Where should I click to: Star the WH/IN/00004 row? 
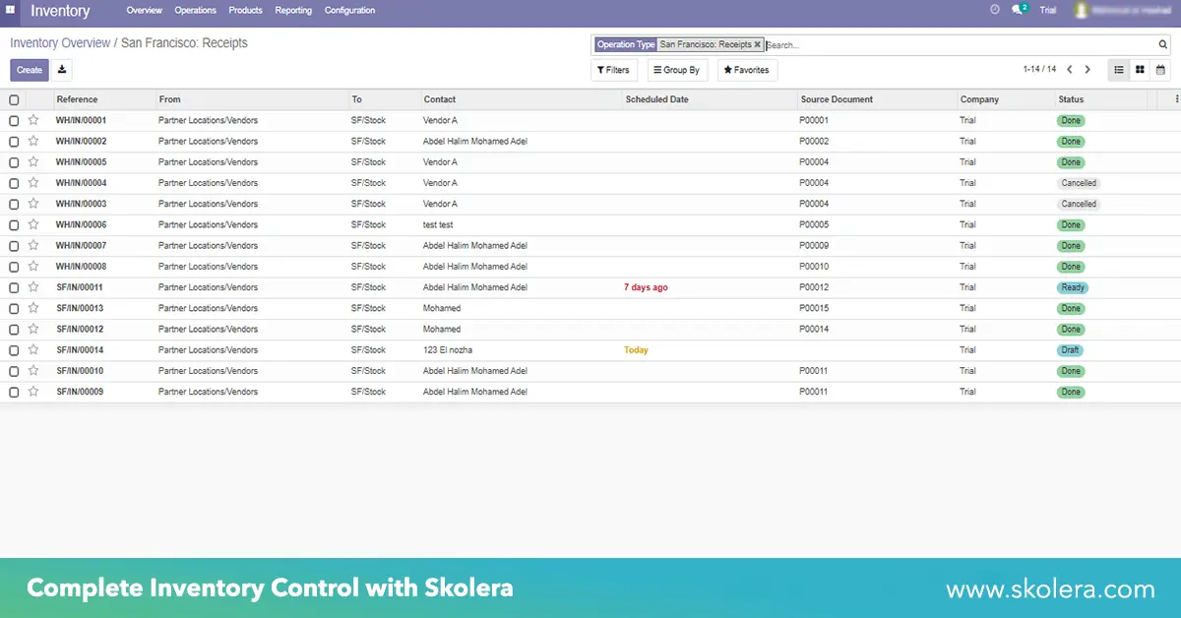pos(33,183)
